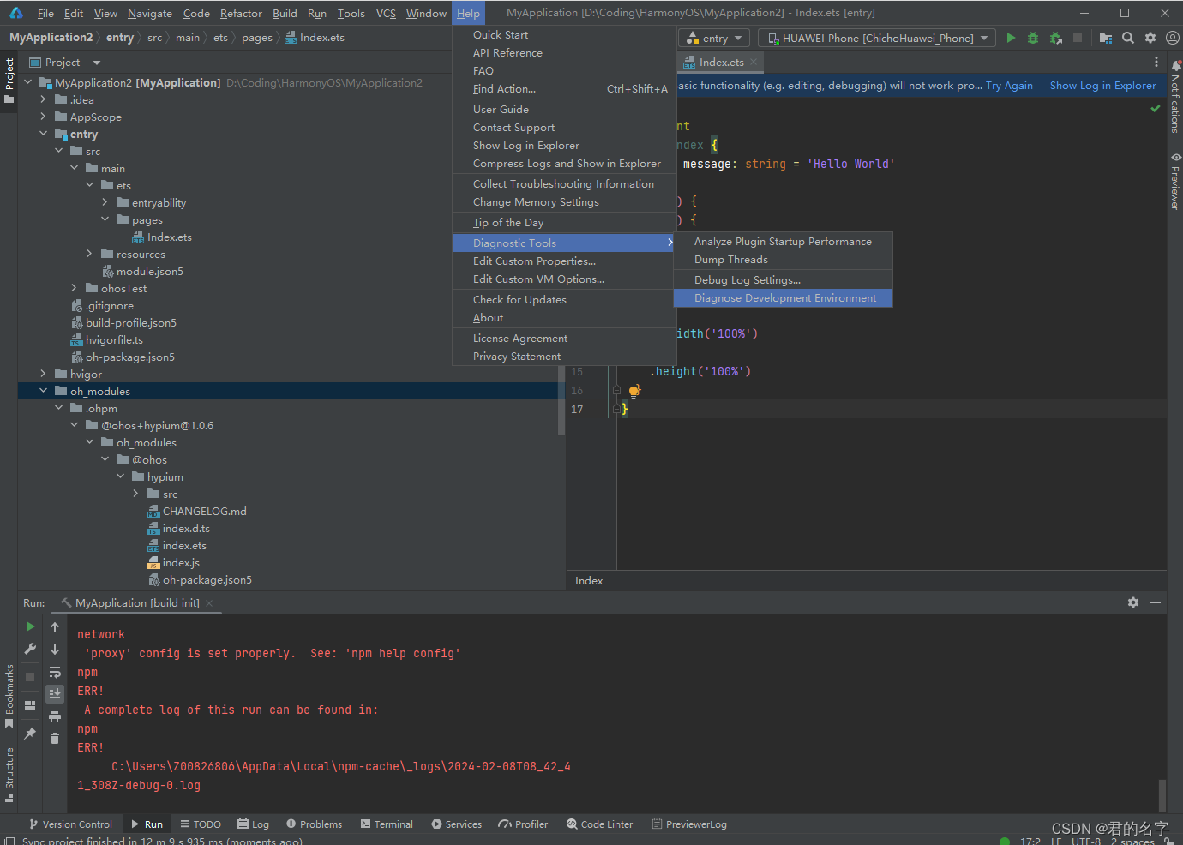The height and width of the screenshot is (845, 1183).
Task: Collapse the entry module node
Action: click(43, 134)
